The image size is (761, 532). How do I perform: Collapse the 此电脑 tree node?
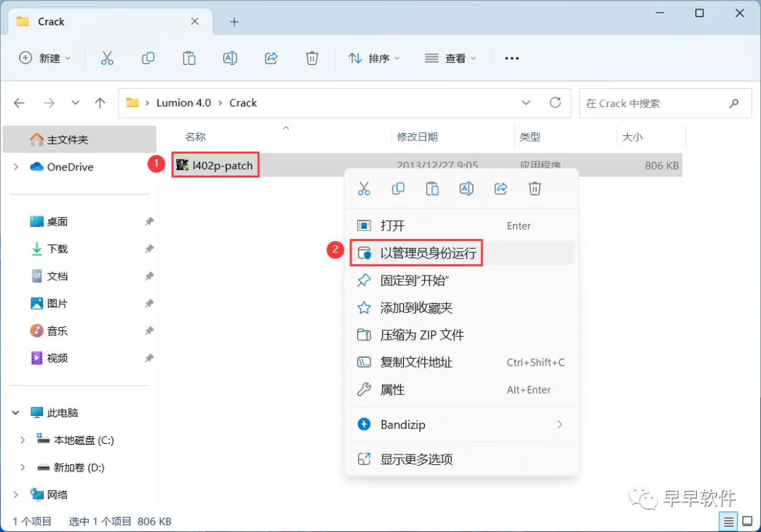click(x=16, y=413)
